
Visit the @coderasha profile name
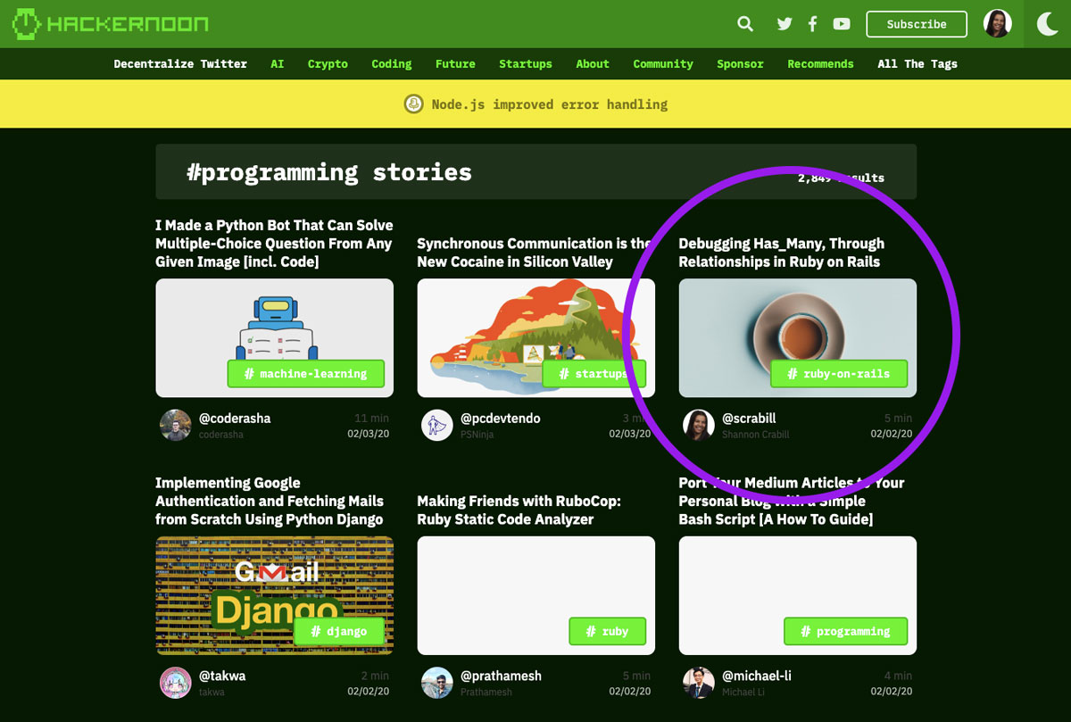pos(235,418)
